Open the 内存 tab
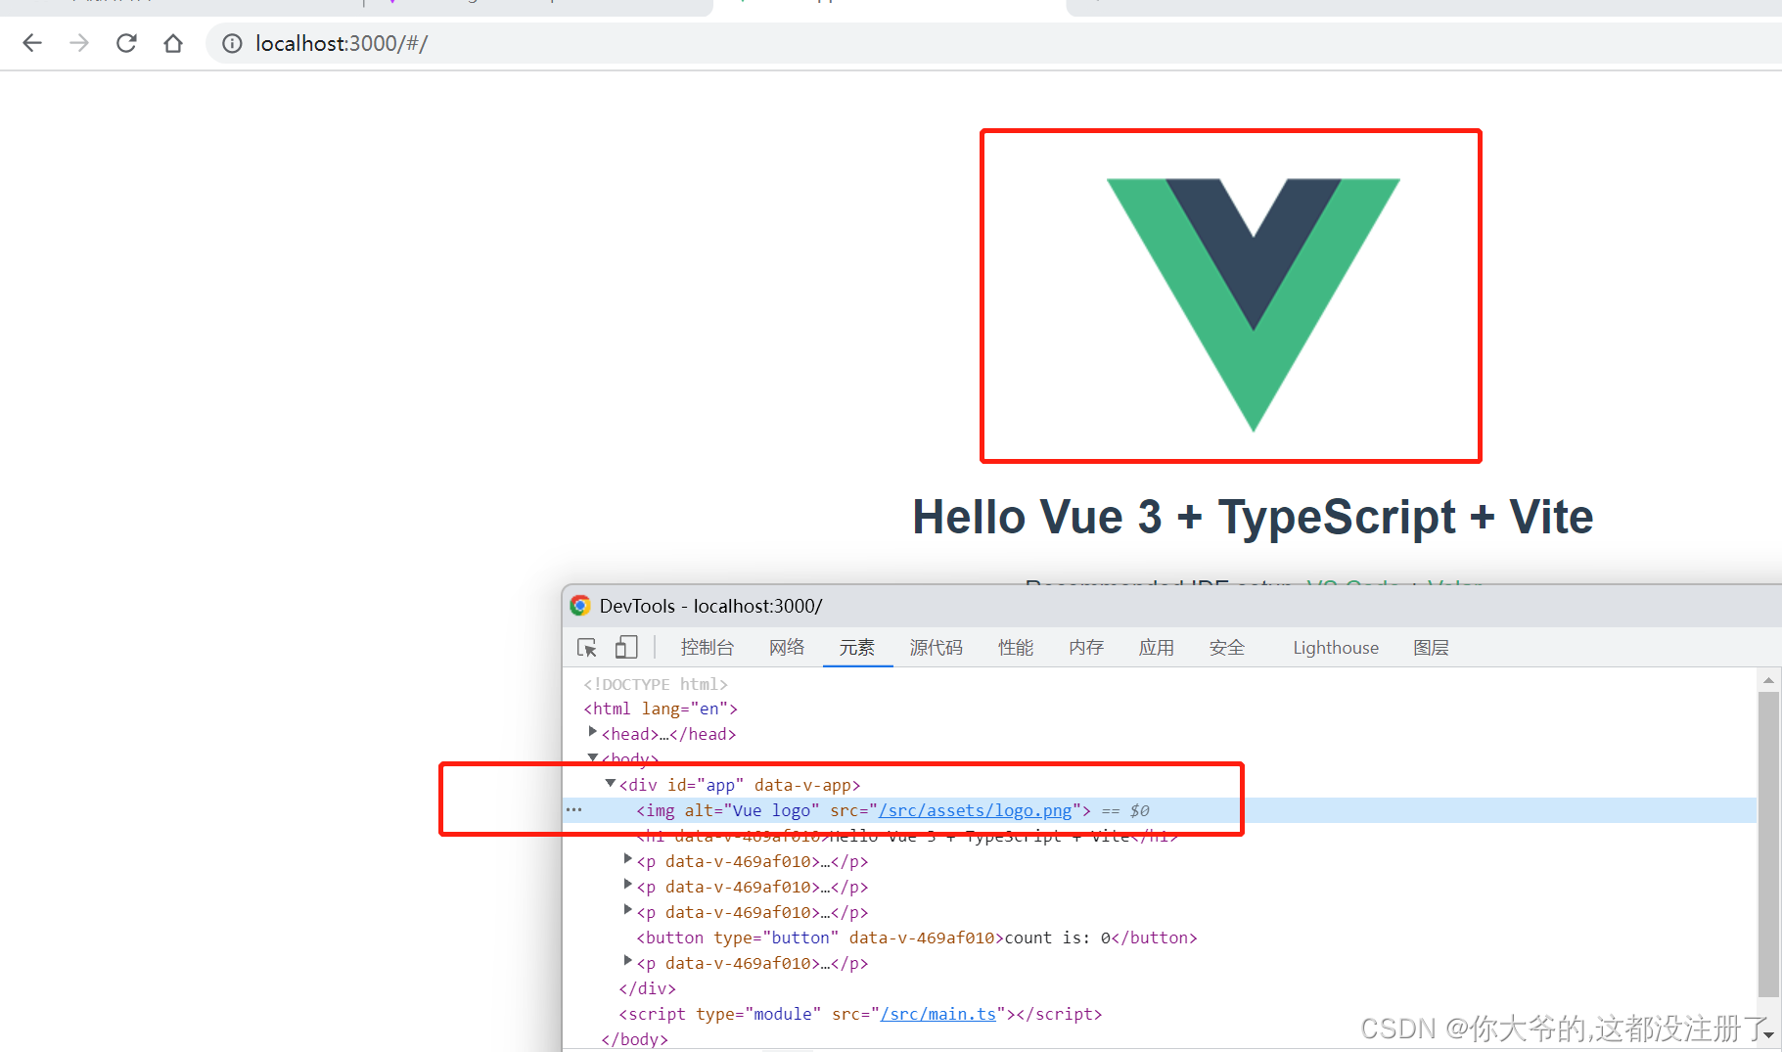 pos(1086,648)
